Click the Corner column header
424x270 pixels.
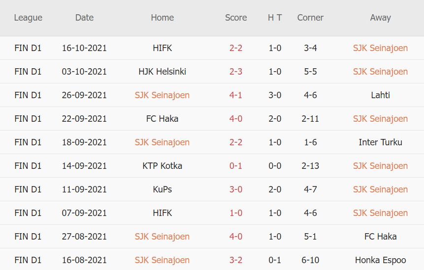[310, 18]
